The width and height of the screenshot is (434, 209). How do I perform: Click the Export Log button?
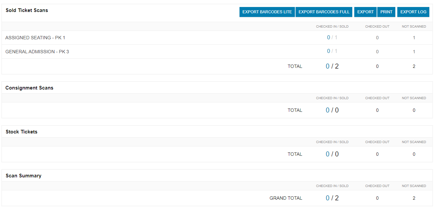[x=413, y=12]
